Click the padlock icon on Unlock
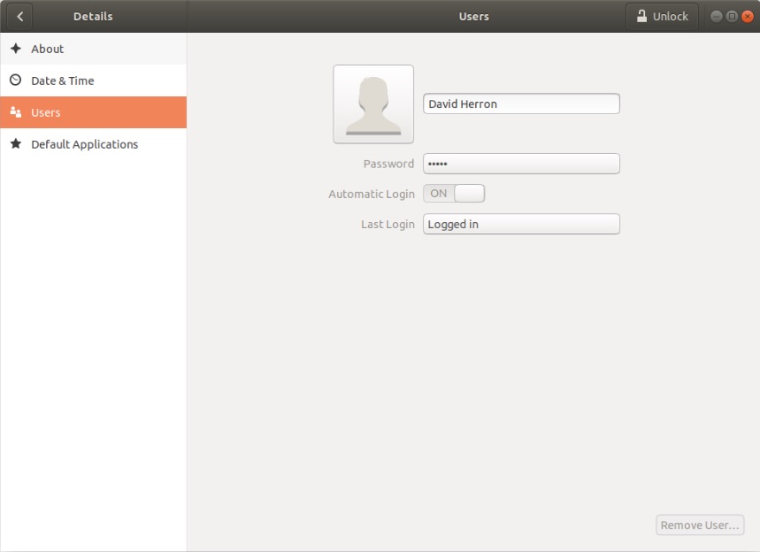This screenshot has width=760, height=552. 641,16
